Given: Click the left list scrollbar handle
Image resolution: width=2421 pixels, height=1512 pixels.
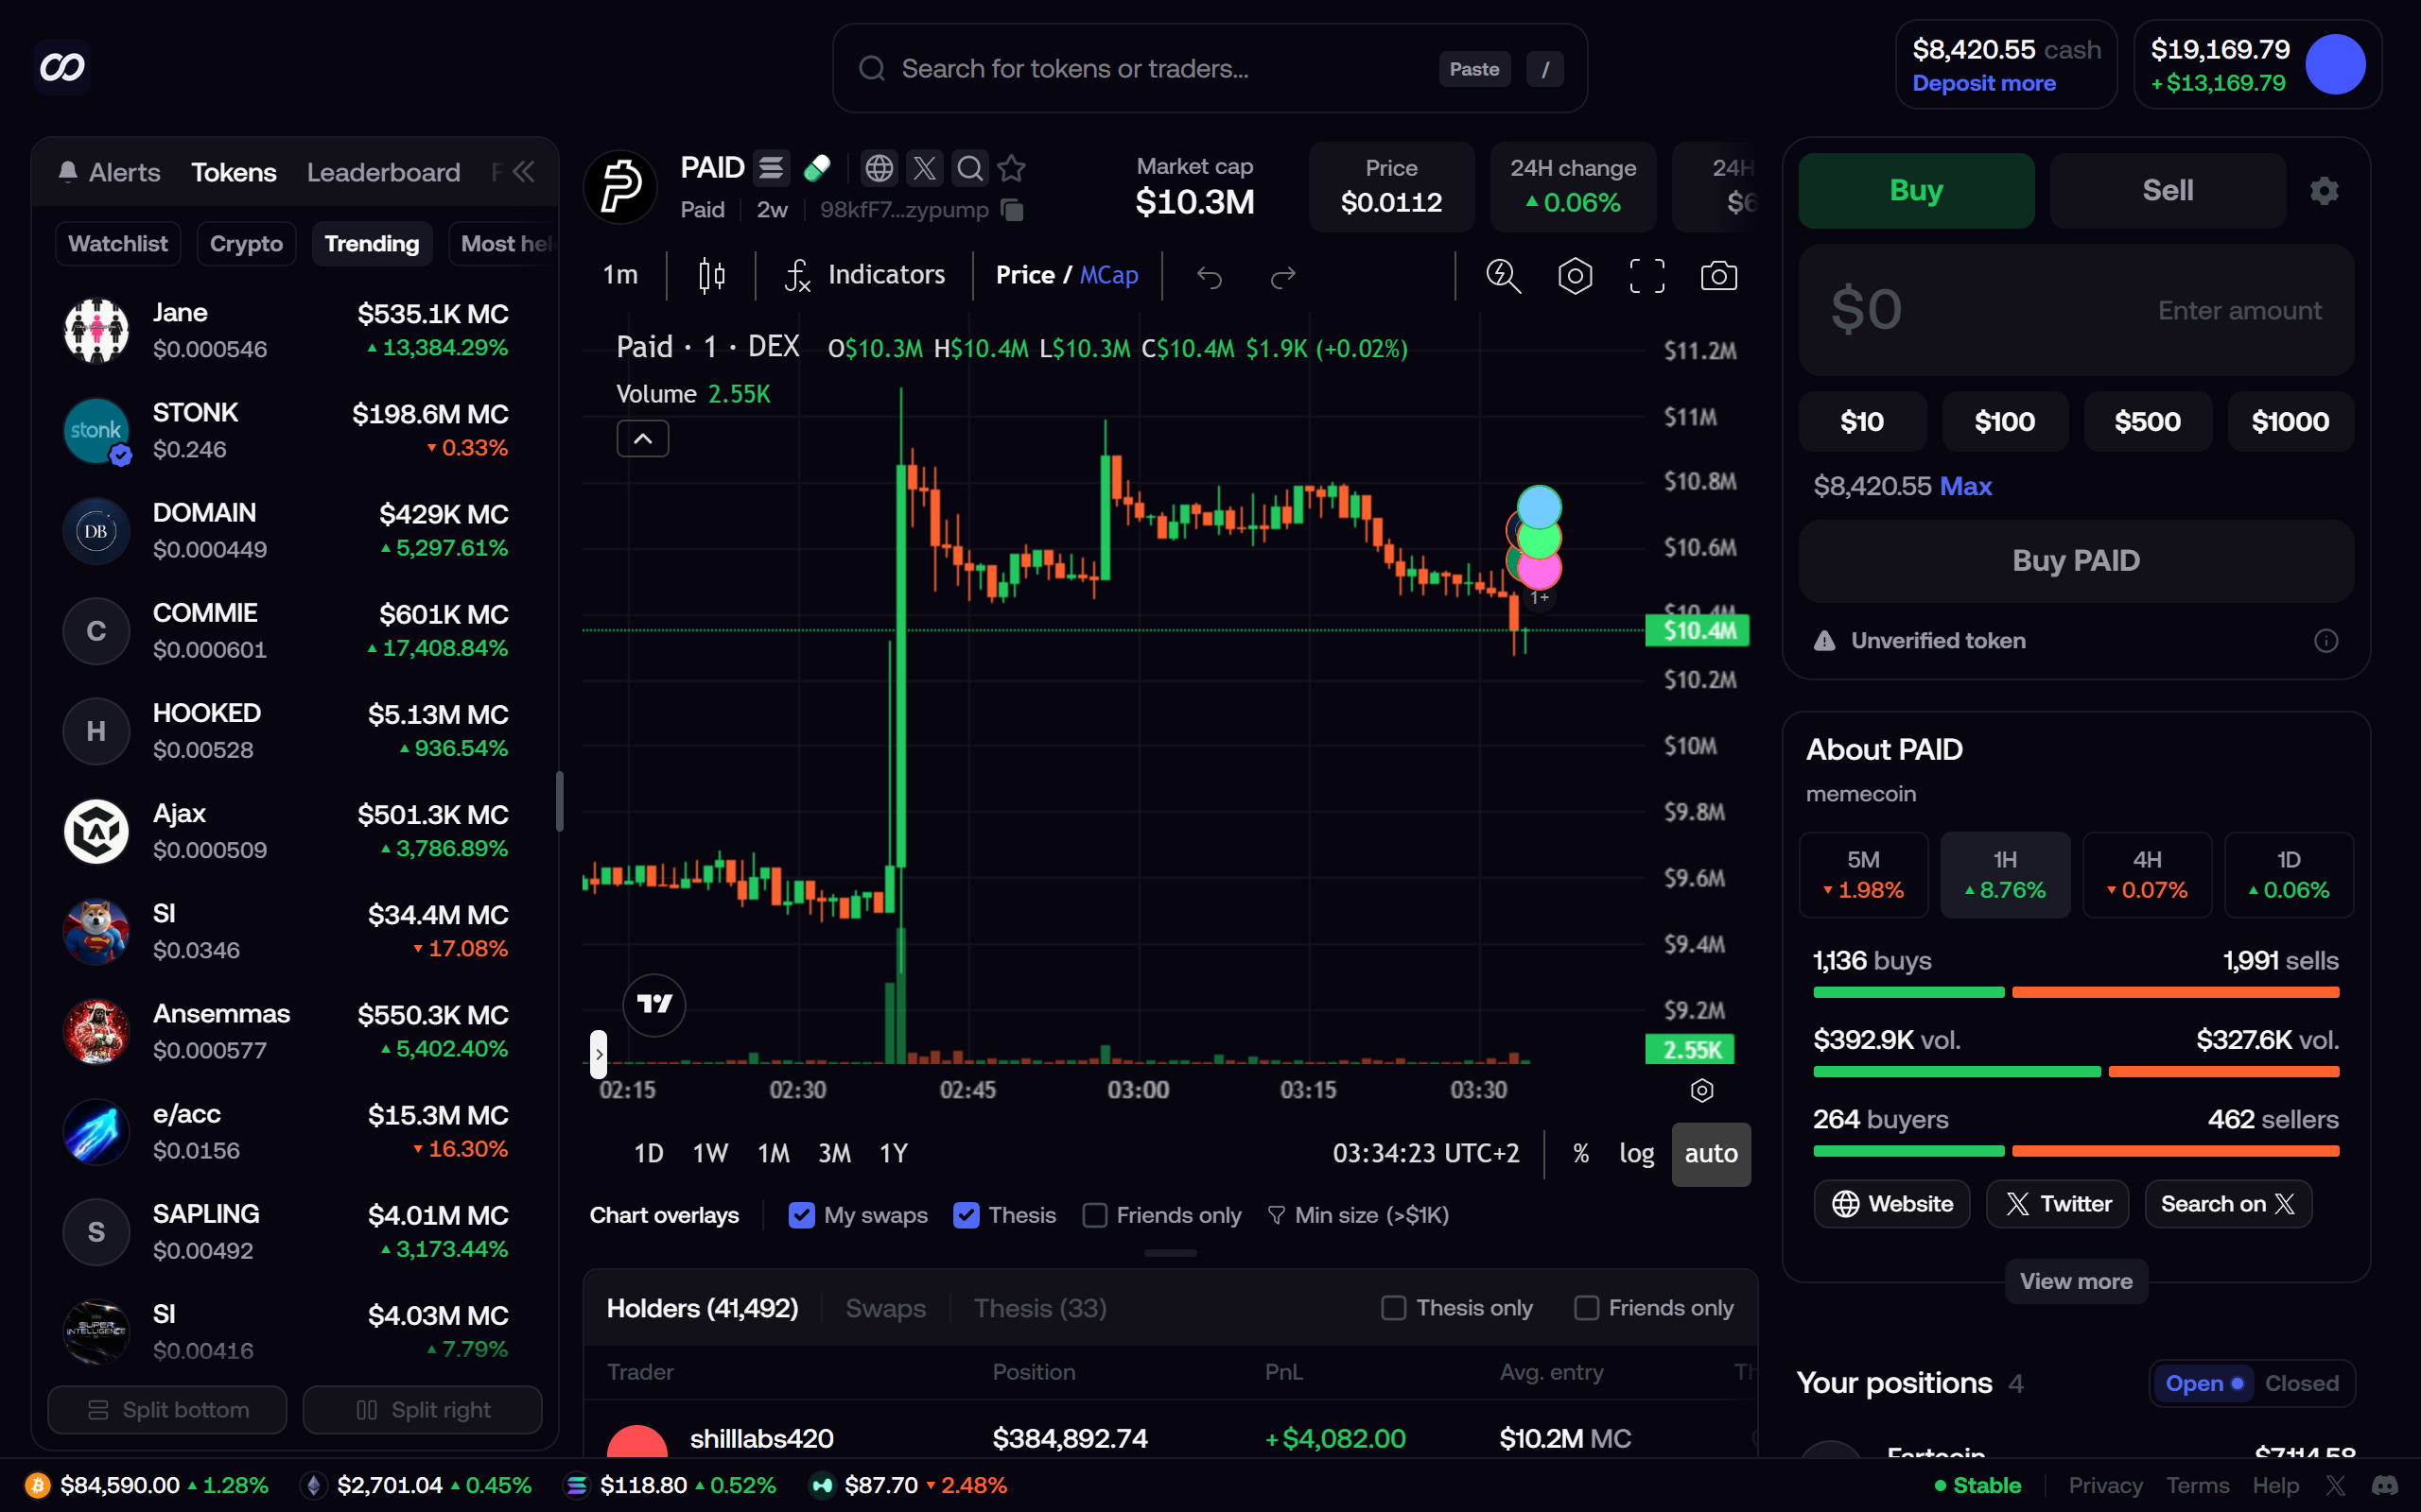Looking at the screenshot, I should click(x=559, y=801).
